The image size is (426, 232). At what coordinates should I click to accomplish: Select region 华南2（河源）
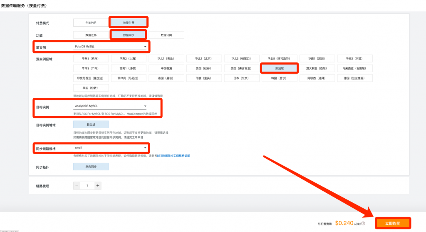355,58
